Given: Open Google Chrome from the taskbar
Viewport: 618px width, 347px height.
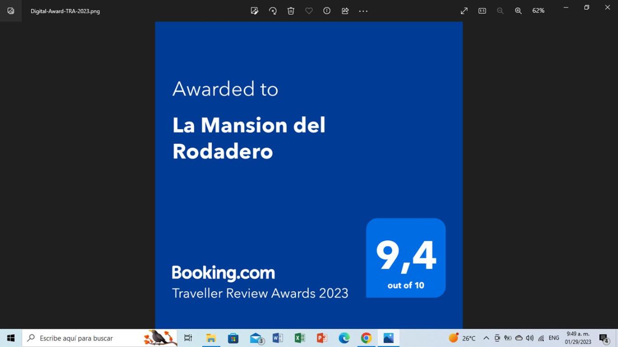Looking at the screenshot, I should coord(366,338).
